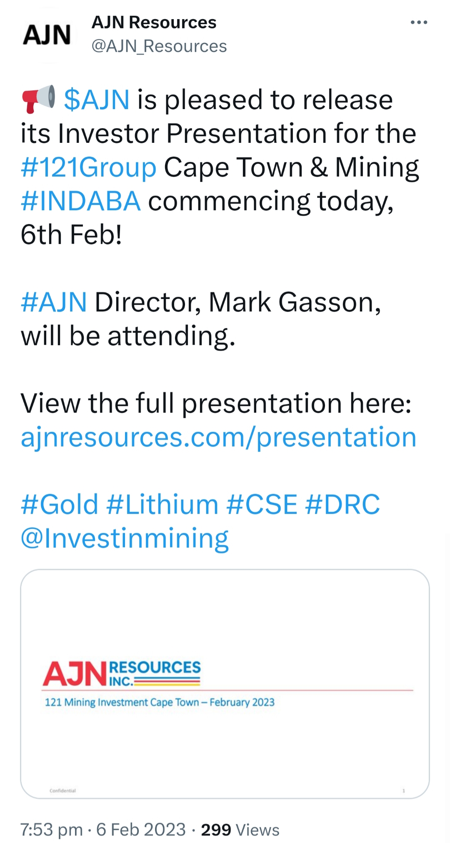Visit the ajnresources.com/presentation link

tap(218, 437)
